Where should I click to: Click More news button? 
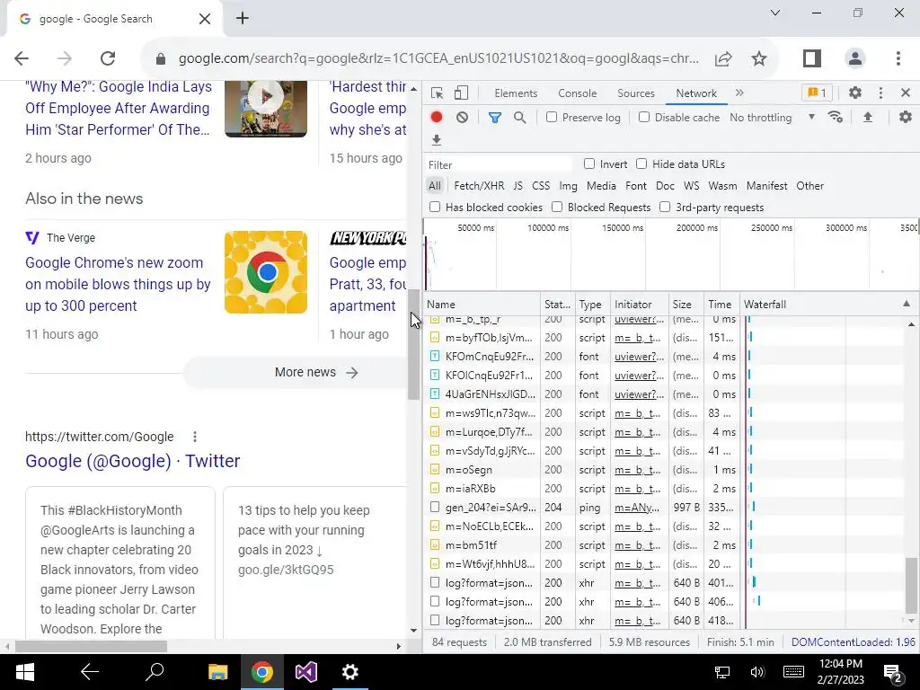pos(316,373)
